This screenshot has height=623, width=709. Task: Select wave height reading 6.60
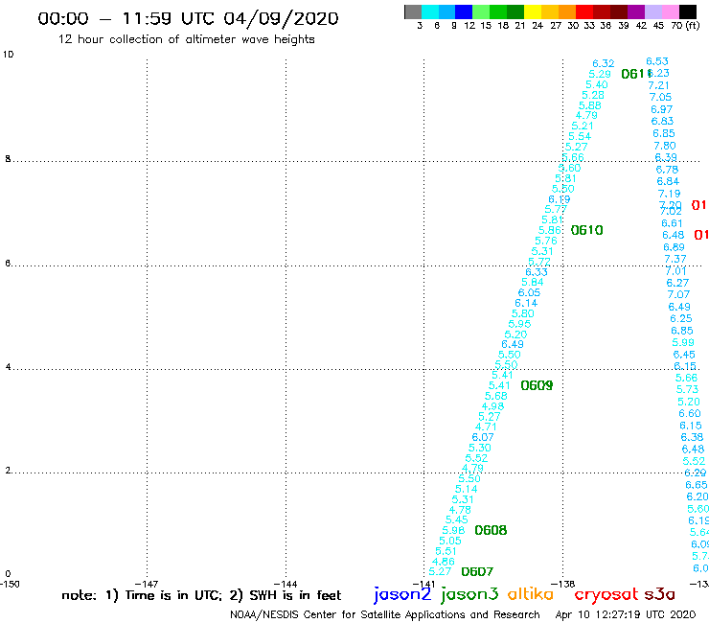coord(690,413)
